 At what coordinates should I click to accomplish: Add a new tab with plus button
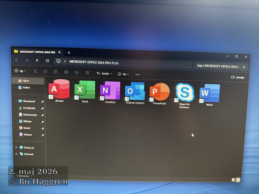click(x=69, y=53)
